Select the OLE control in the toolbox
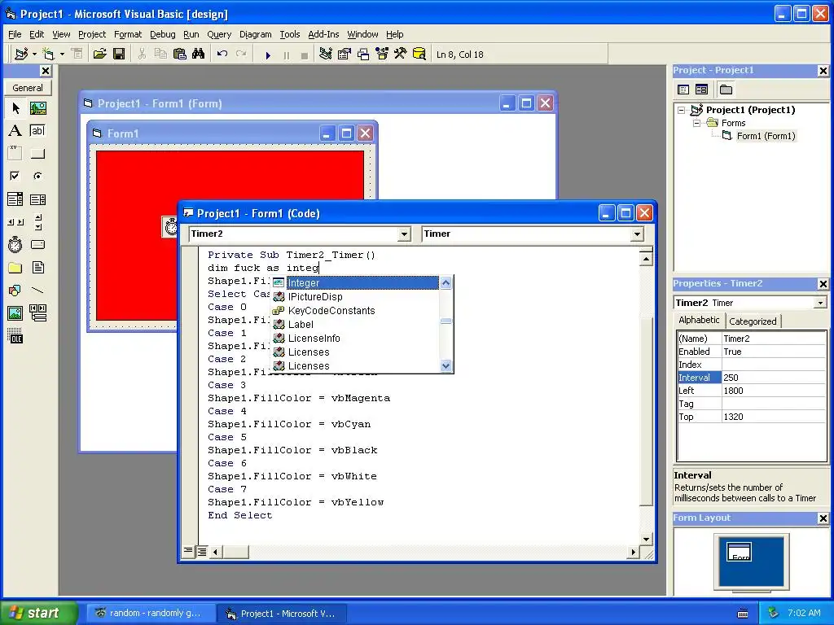834x625 pixels. pyautogui.click(x=15, y=336)
